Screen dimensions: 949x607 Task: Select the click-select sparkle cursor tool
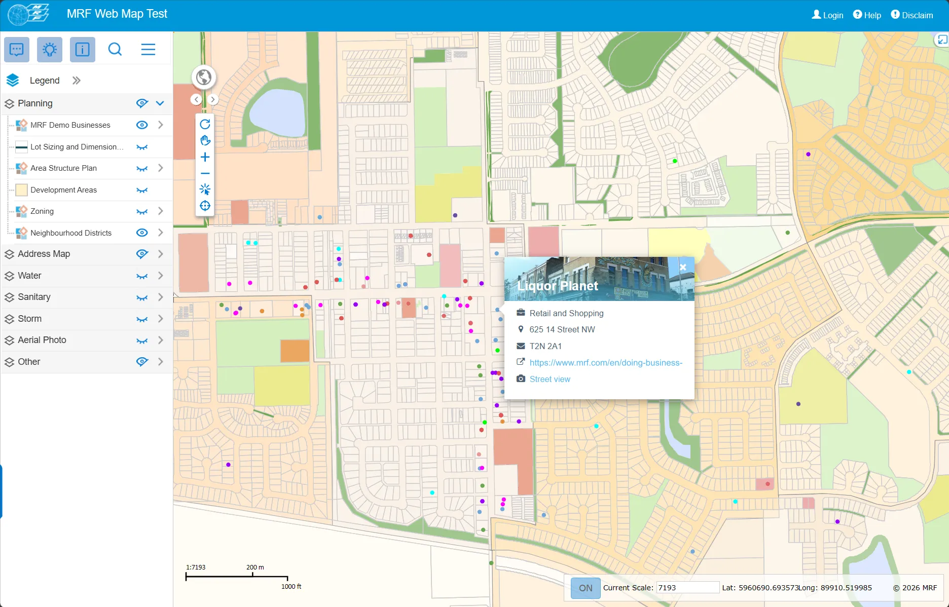pyautogui.click(x=205, y=189)
